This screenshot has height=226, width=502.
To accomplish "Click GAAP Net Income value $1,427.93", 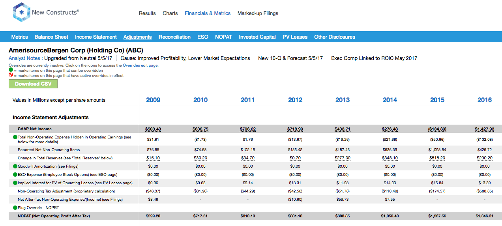I will click(x=485, y=129).
